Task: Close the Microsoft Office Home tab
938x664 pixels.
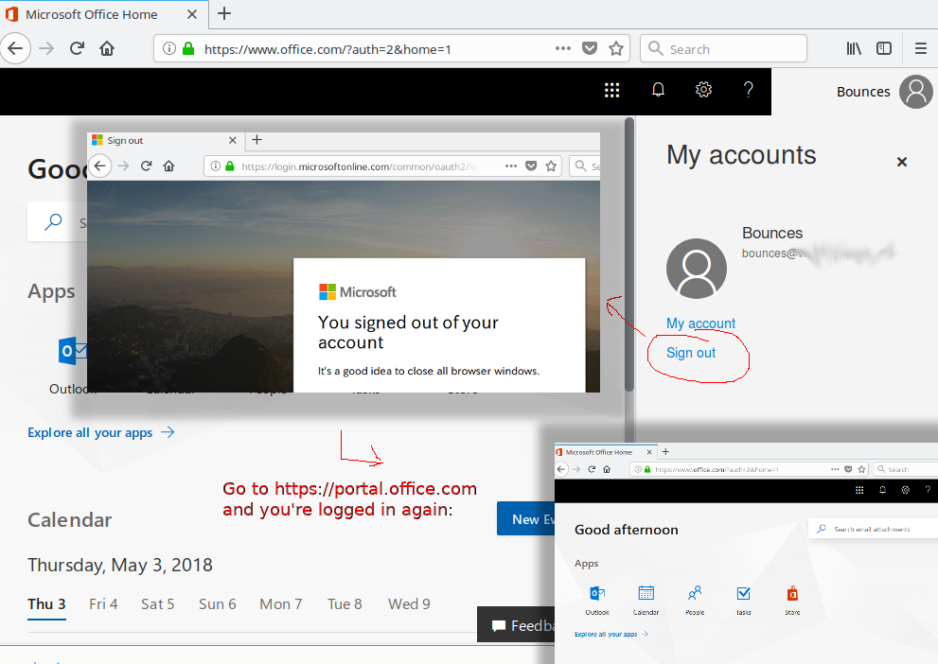Action: 192,14
